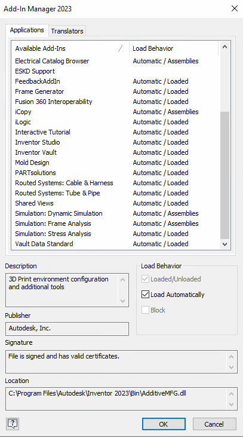Screen dimensions: 243x438
Task: Click the Description box scroll down arrow
Action: (123, 301)
